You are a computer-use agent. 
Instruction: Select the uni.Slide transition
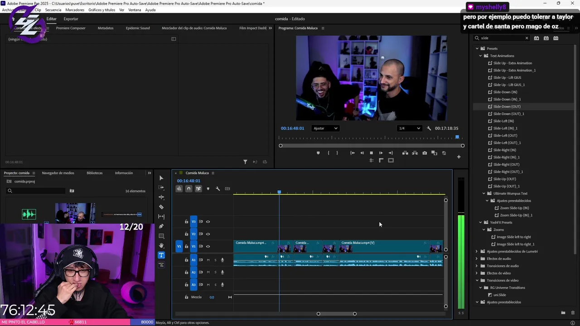pyautogui.click(x=500, y=295)
